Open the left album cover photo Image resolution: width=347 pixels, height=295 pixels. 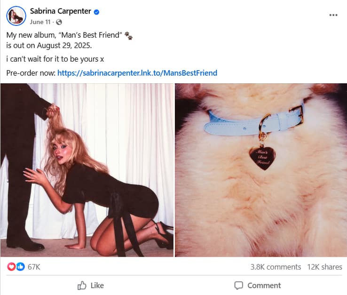pyautogui.click(x=87, y=170)
